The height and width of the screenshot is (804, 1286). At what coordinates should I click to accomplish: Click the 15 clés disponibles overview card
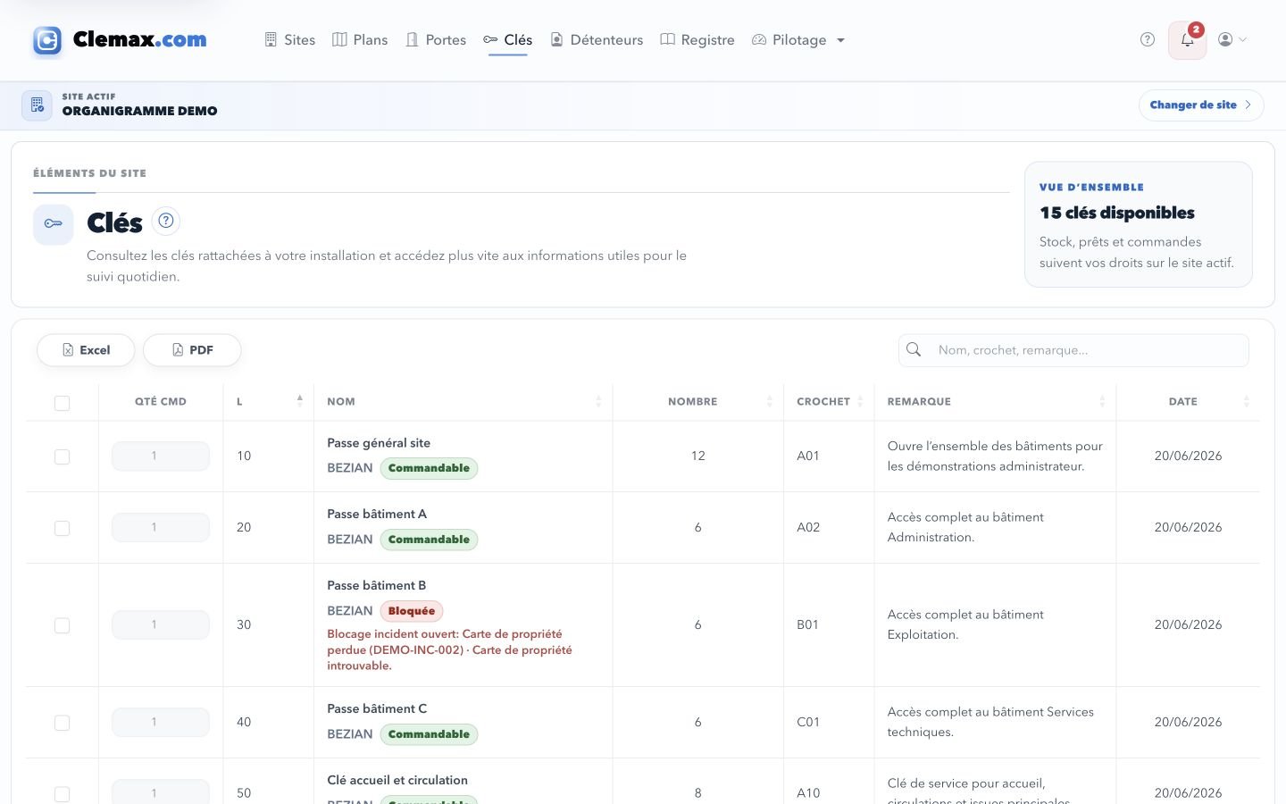click(1138, 224)
